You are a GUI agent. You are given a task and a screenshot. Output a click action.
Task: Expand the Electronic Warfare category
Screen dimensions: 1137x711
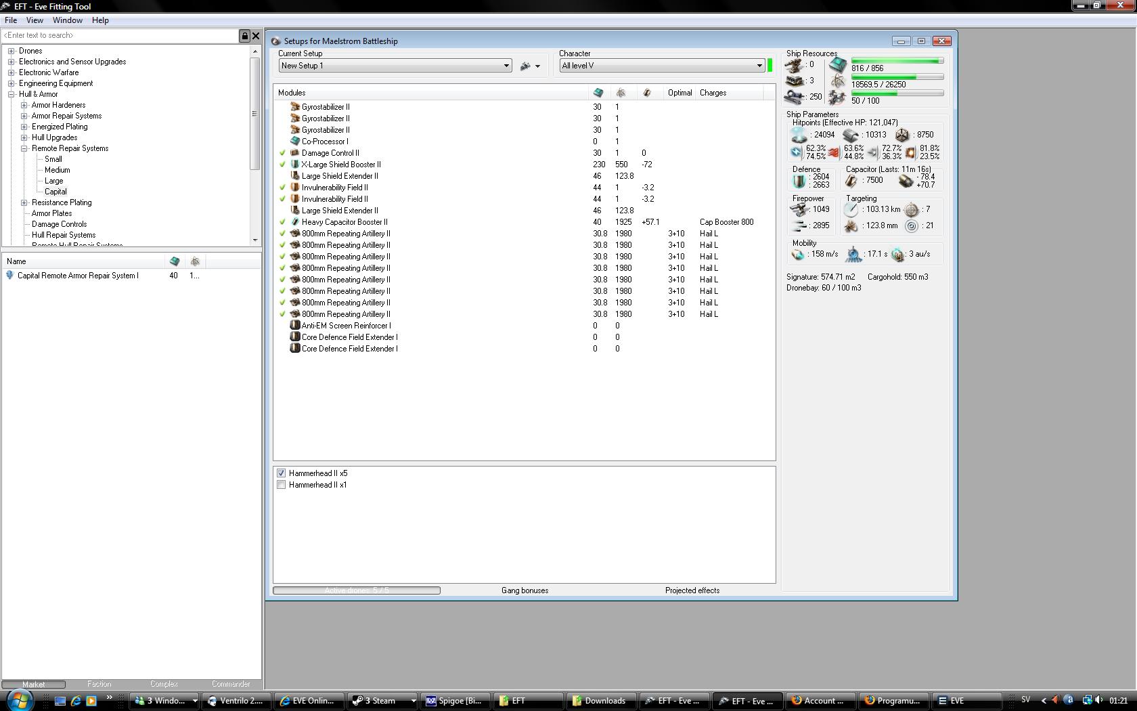pyautogui.click(x=11, y=72)
